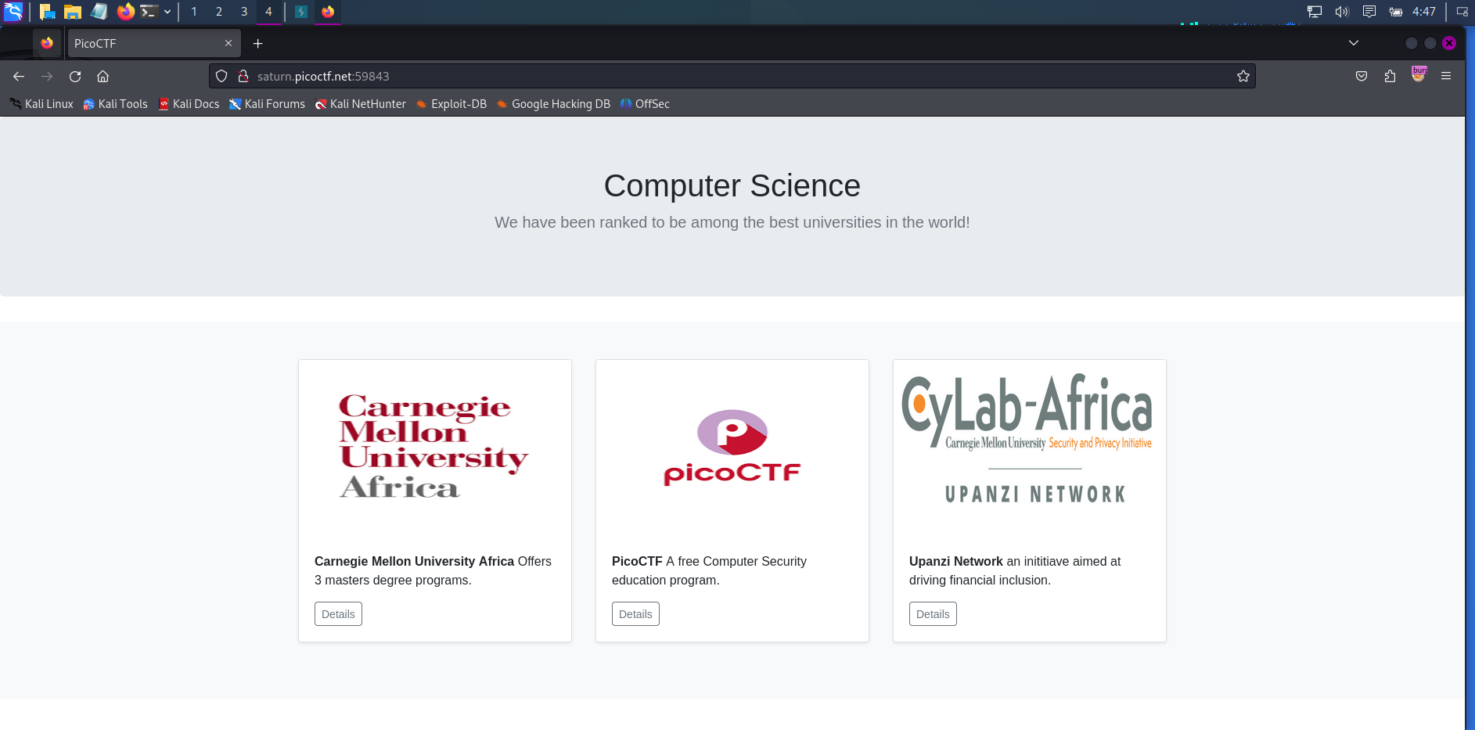Open the Kali Tools bookmark
The height and width of the screenshot is (730, 1475).
click(115, 104)
